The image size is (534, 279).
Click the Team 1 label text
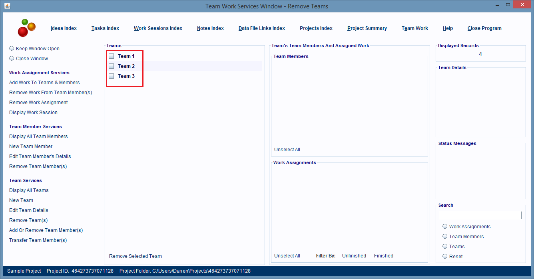[x=126, y=56]
